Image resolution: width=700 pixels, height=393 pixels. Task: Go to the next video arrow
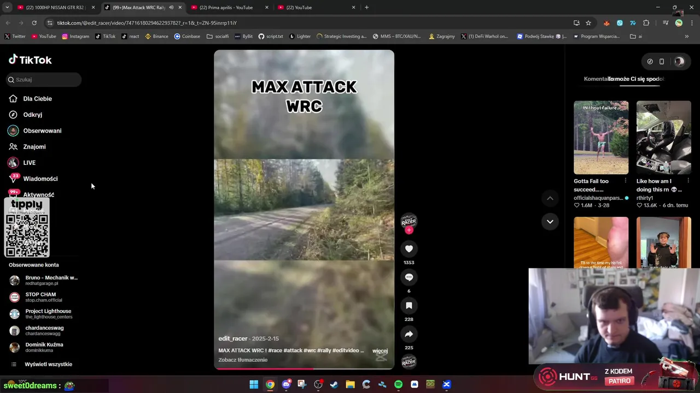click(x=550, y=222)
